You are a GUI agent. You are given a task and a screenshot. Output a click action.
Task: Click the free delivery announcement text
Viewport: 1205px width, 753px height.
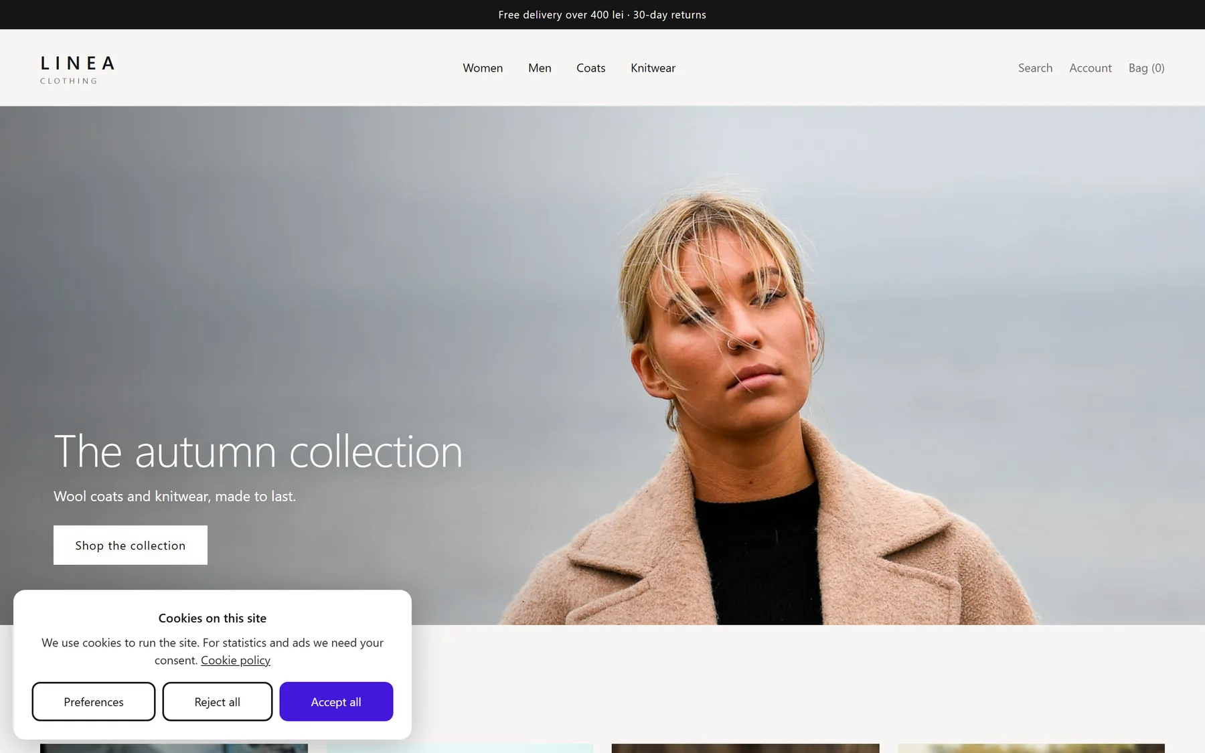(x=602, y=15)
